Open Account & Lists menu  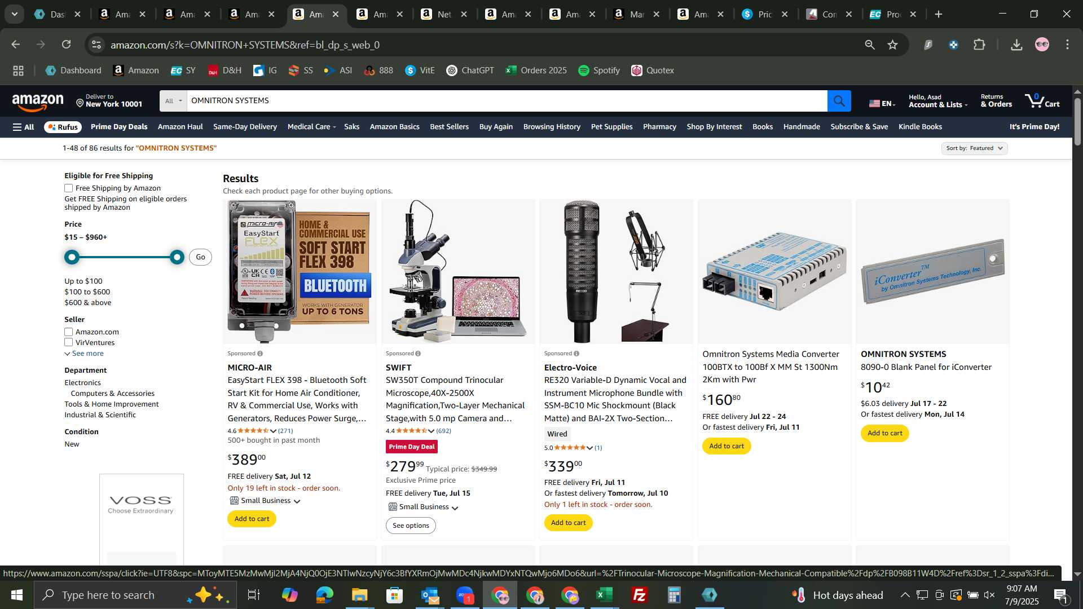click(x=937, y=101)
